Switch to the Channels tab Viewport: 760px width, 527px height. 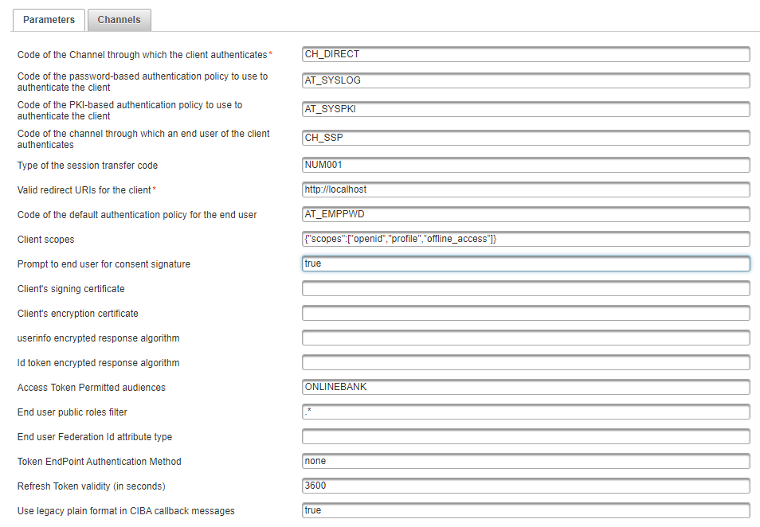[x=119, y=20]
